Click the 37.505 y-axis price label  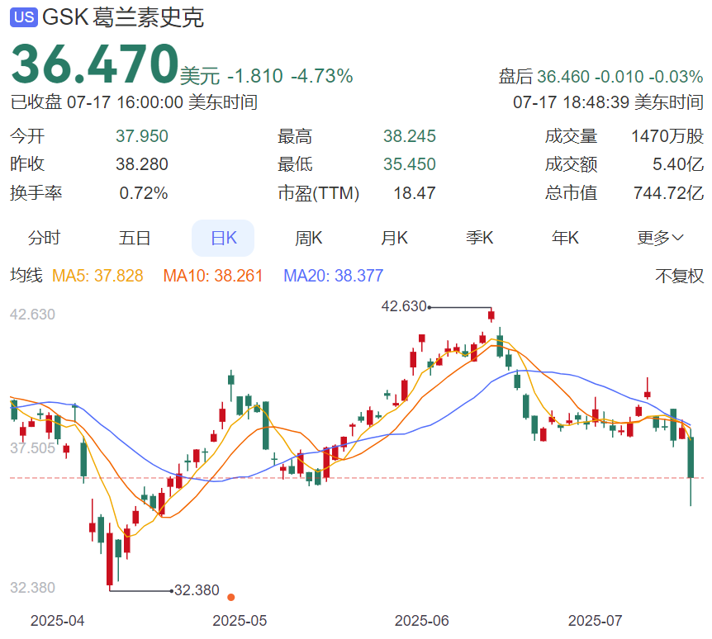pyautogui.click(x=32, y=448)
